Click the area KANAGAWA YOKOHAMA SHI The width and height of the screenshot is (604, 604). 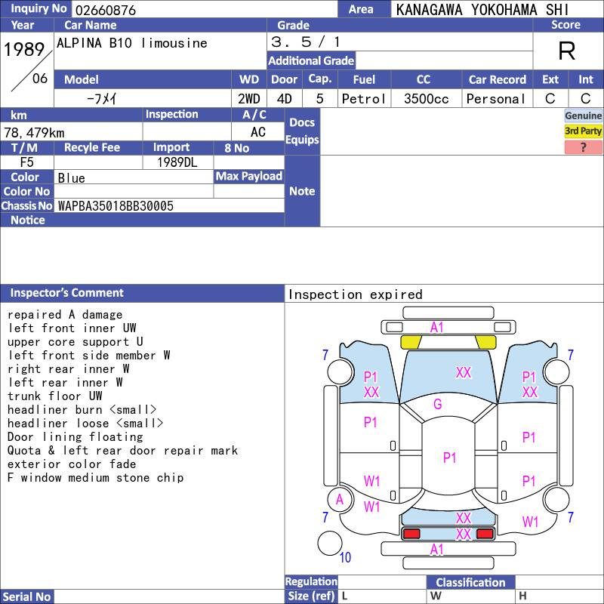(482, 10)
